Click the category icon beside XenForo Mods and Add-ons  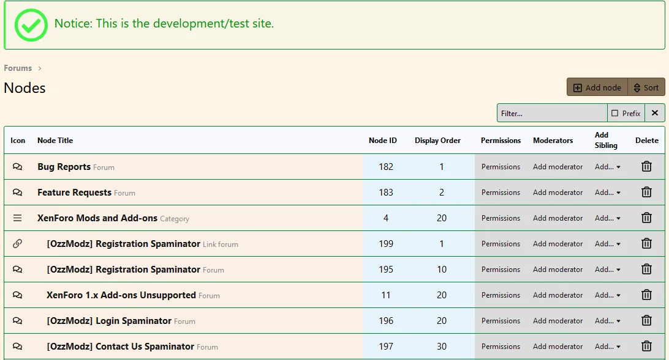tap(17, 218)
